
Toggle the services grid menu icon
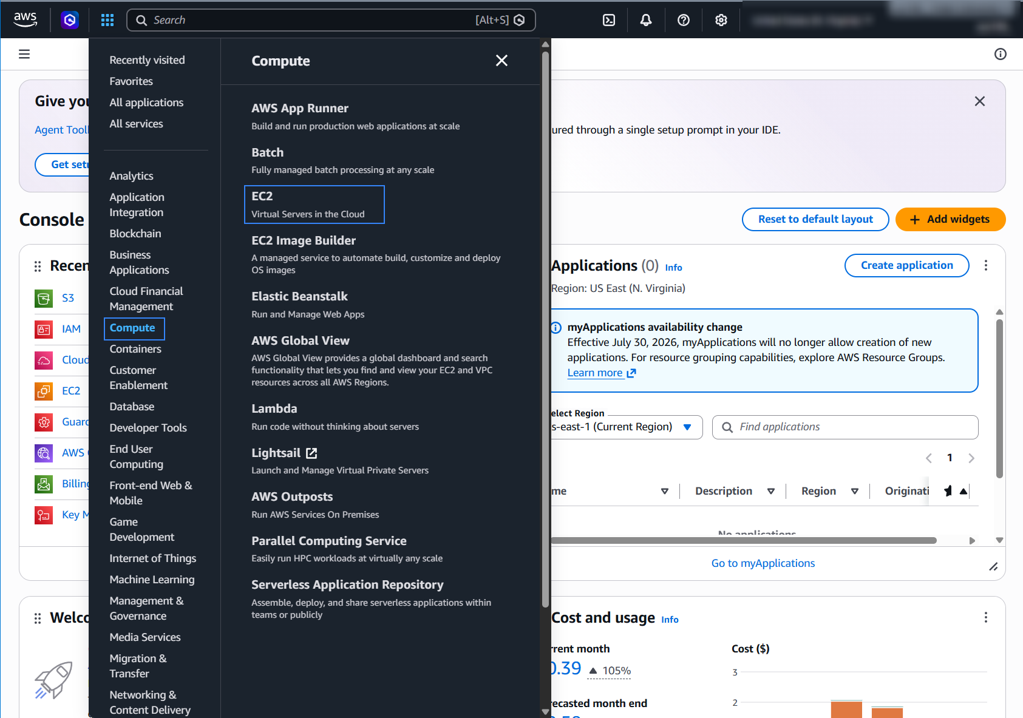pyautogui.click(x=107, y=20)
